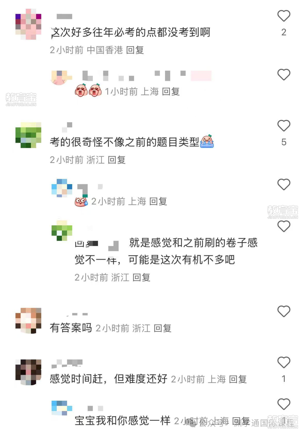Open the pink pixelated avatar of first commenter
This screenshot has width=304, height=435.
(x=28, y=24)
